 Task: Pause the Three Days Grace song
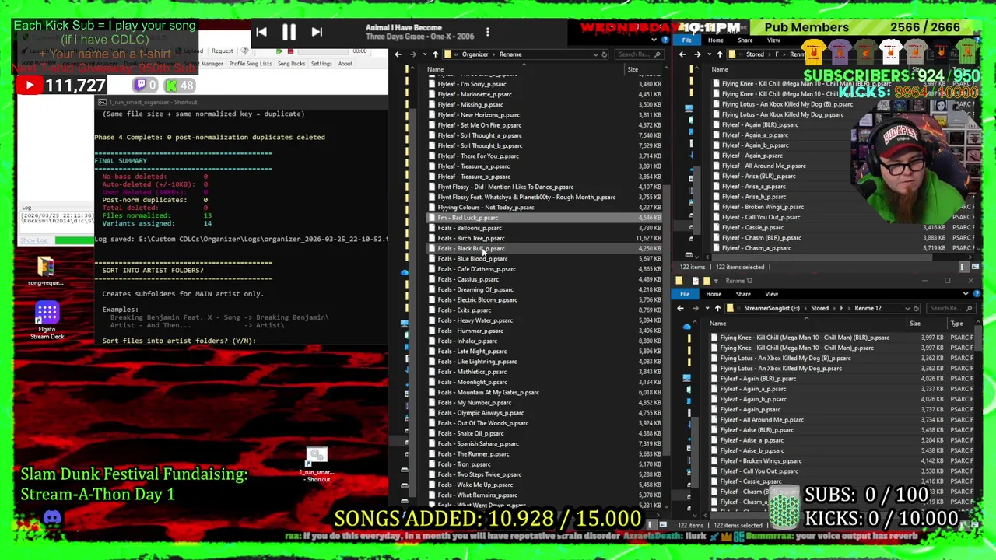coord(289,32)
